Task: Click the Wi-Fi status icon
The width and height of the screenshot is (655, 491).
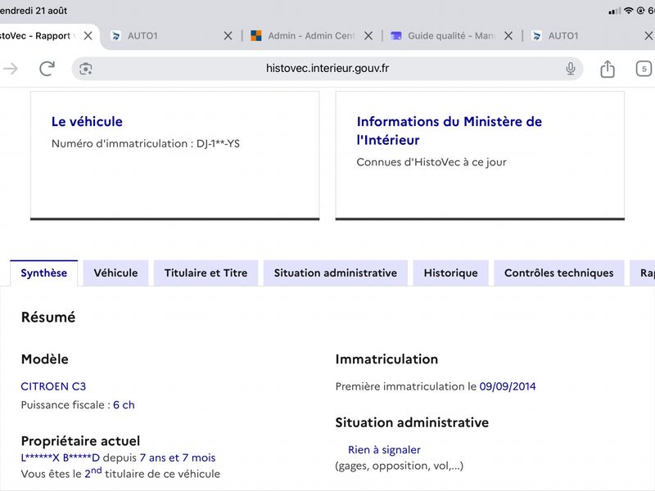Action: (628, 11)
